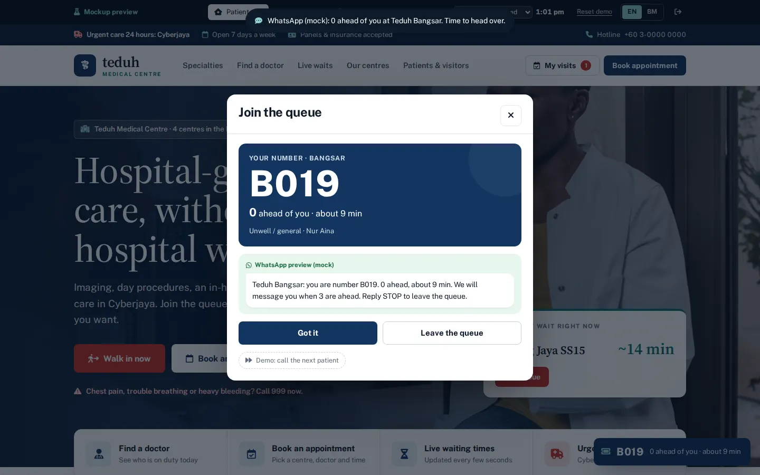Click the chat bubble icon in the toast
The width and height of the screenshot is (760, 475).
pyautogui.click(x=259, y=21)
